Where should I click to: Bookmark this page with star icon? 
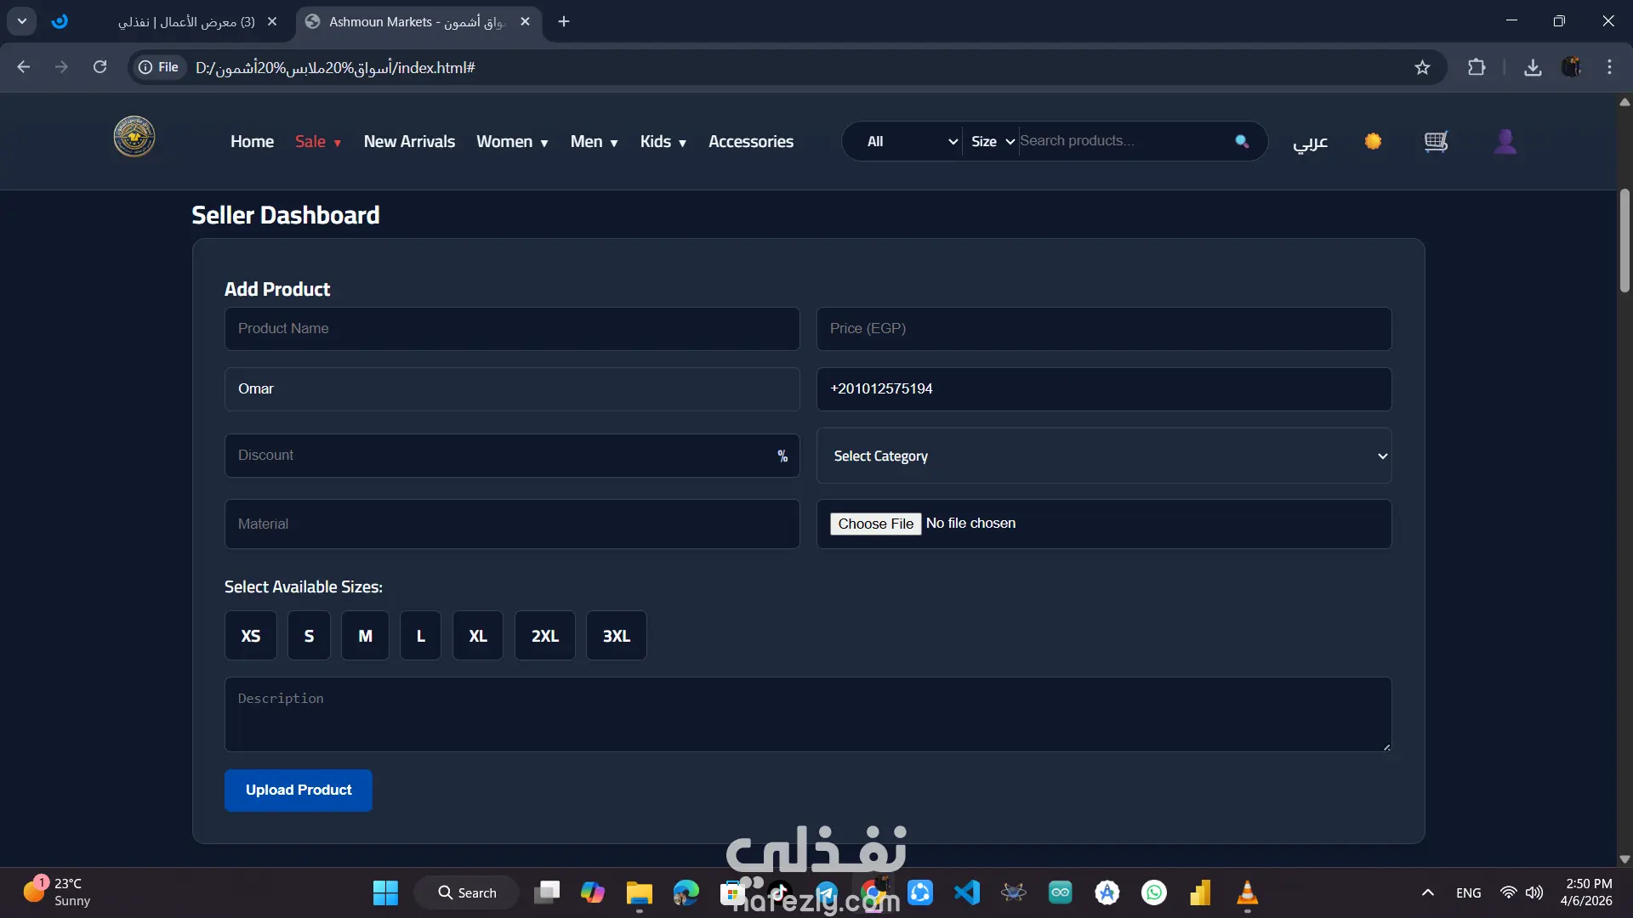coord(1422,67)
